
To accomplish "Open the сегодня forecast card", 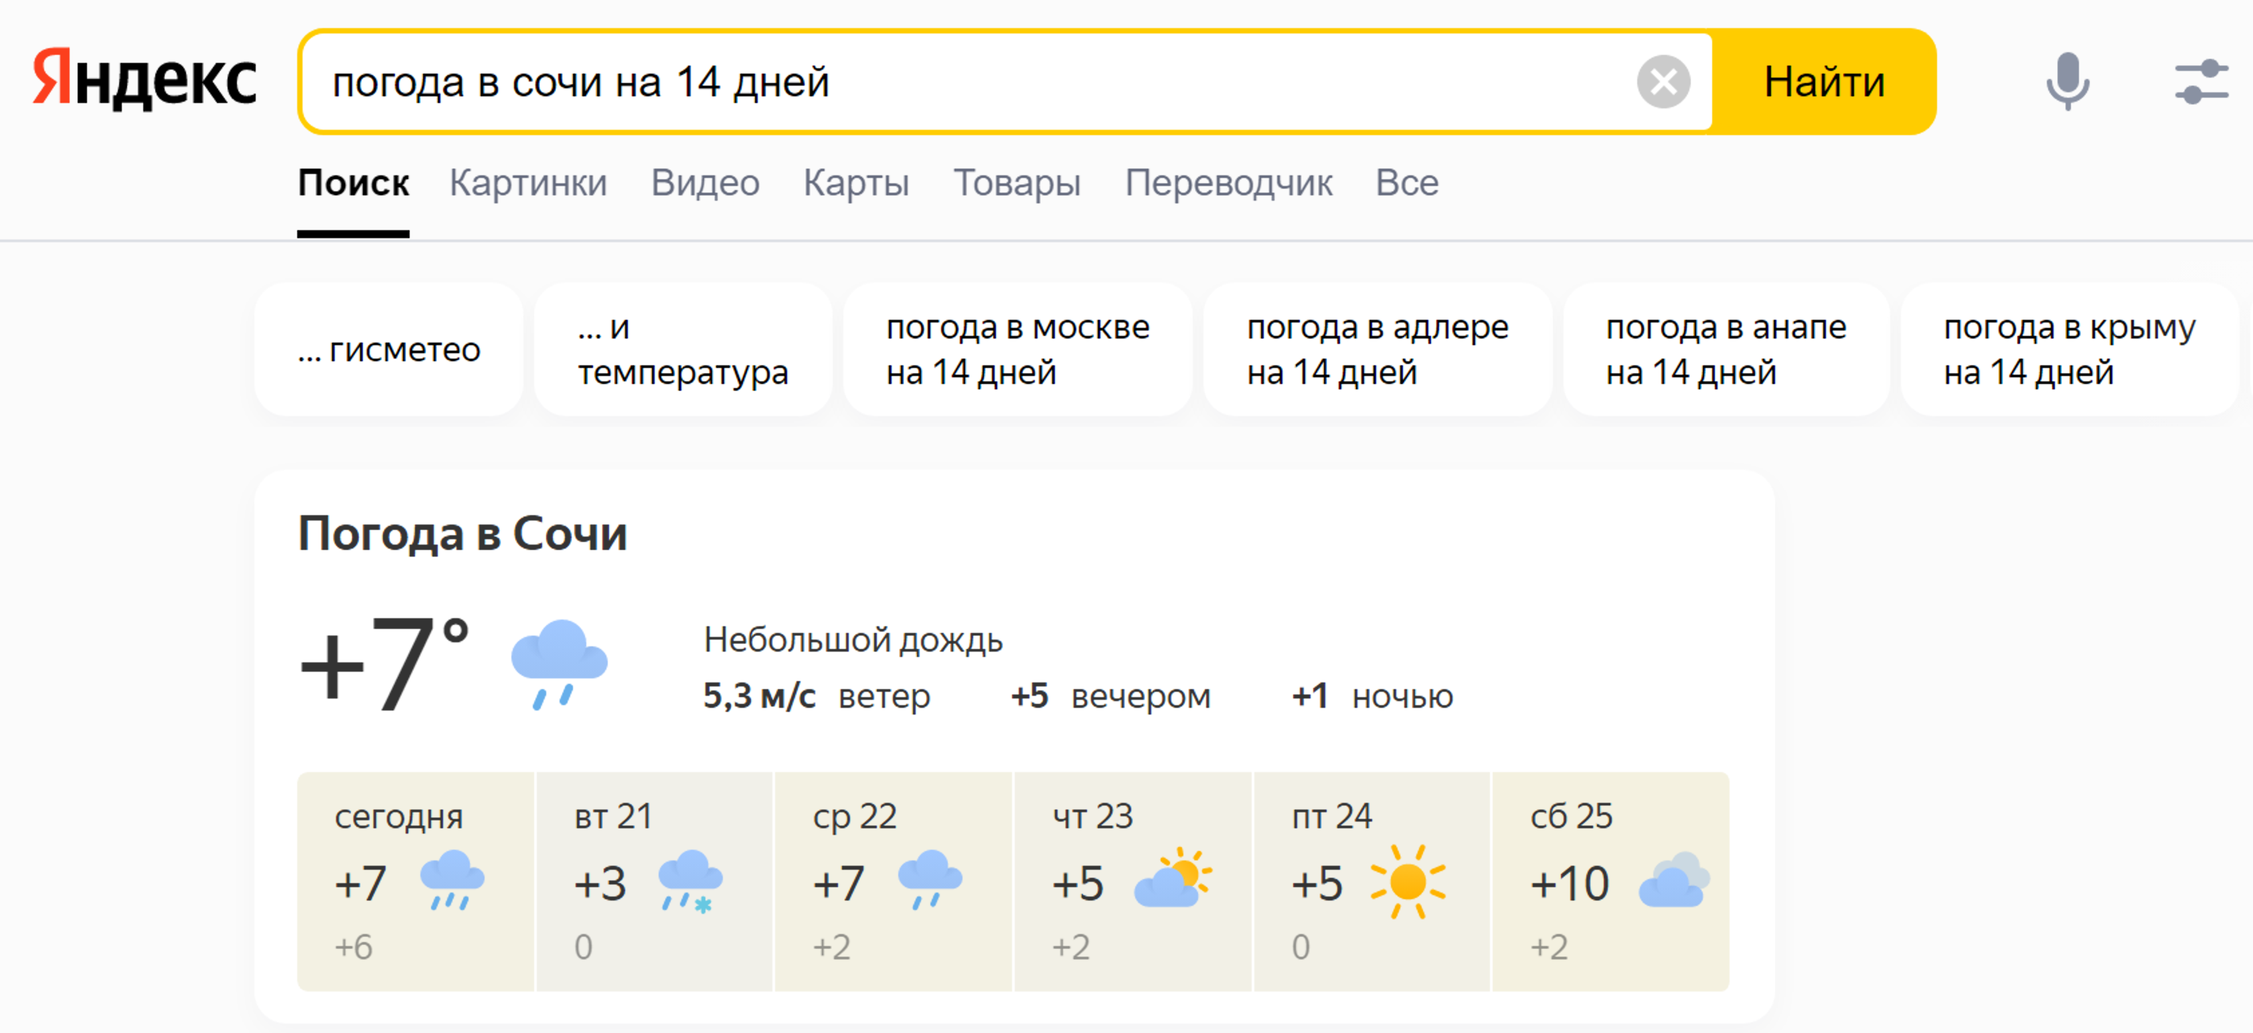I will tap(416, 881).
